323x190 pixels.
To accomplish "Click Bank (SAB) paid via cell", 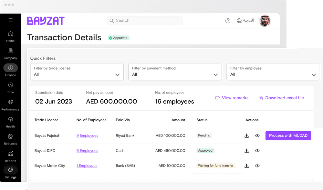I will point(125,165).
